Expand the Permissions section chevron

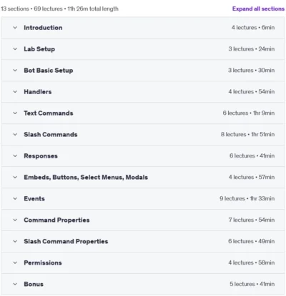tap(15, 263)
